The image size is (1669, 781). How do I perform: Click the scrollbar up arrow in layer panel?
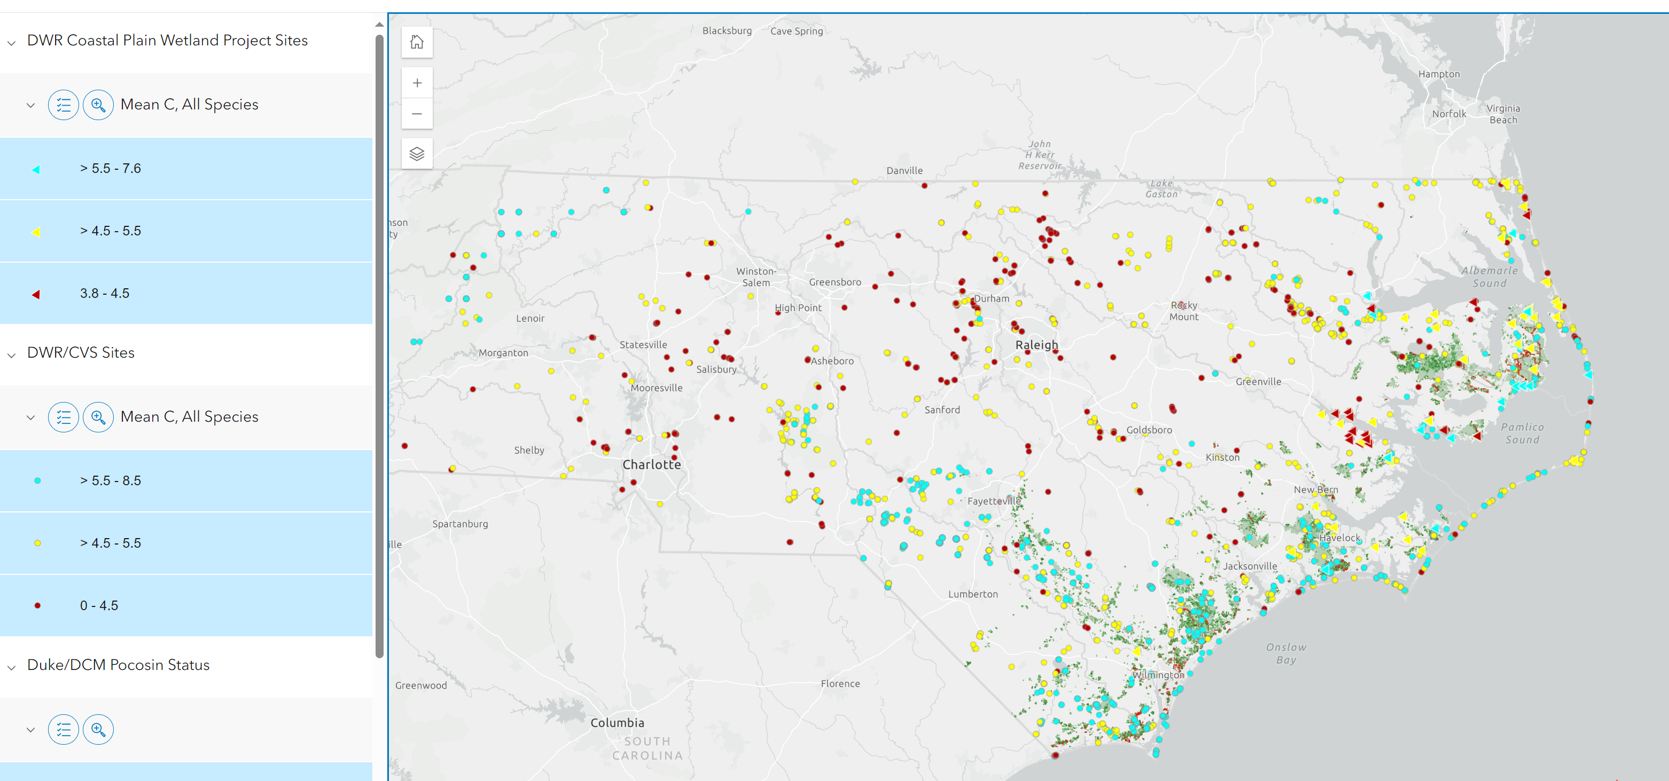click(x=380, y=25)
